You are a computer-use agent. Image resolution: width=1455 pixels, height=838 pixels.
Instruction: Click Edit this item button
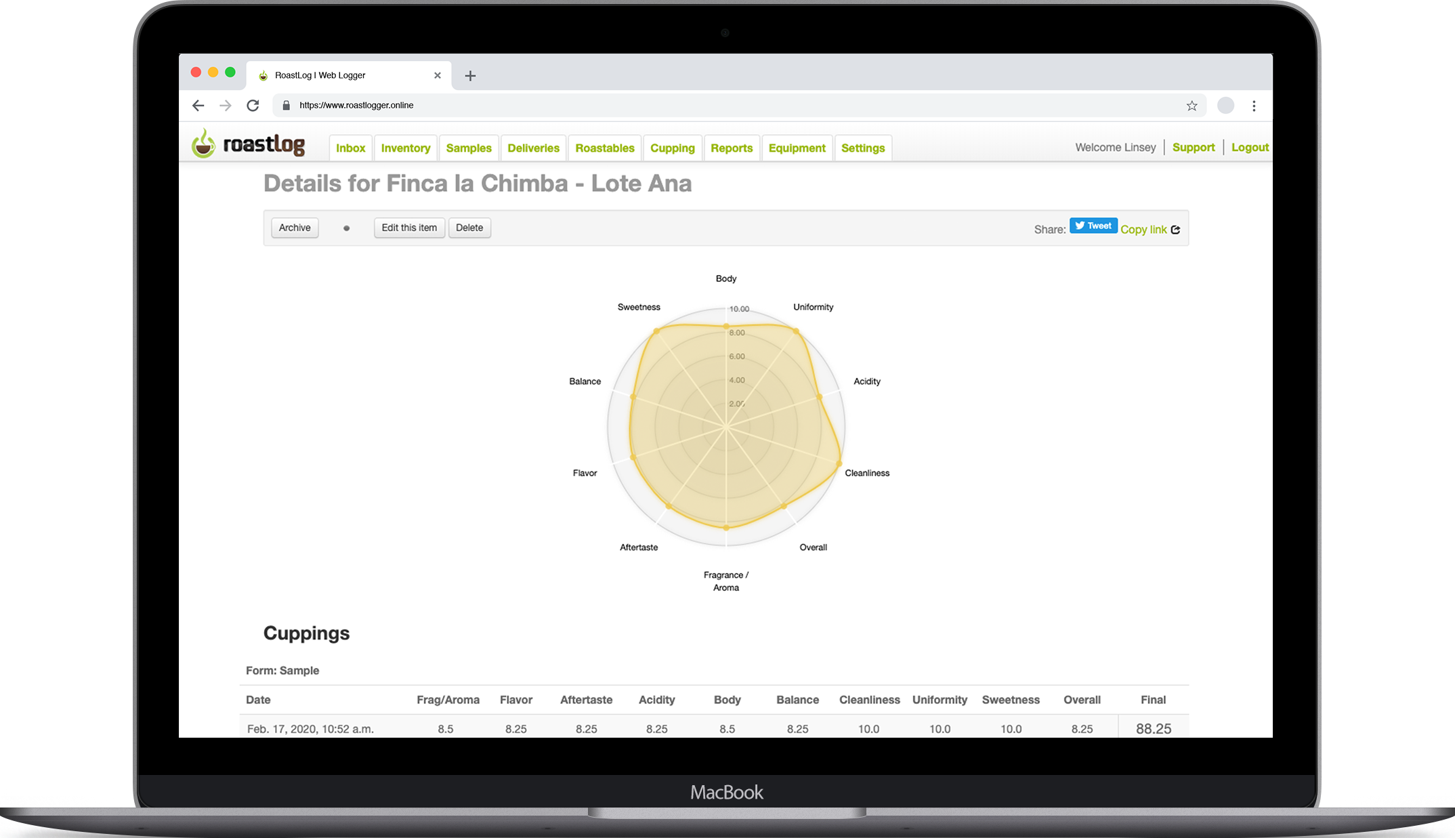coord(409,228)
